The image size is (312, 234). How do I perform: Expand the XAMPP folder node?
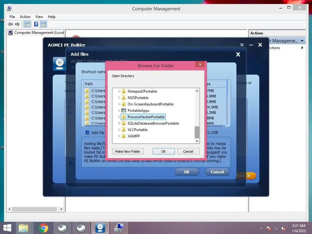point(119,136)
